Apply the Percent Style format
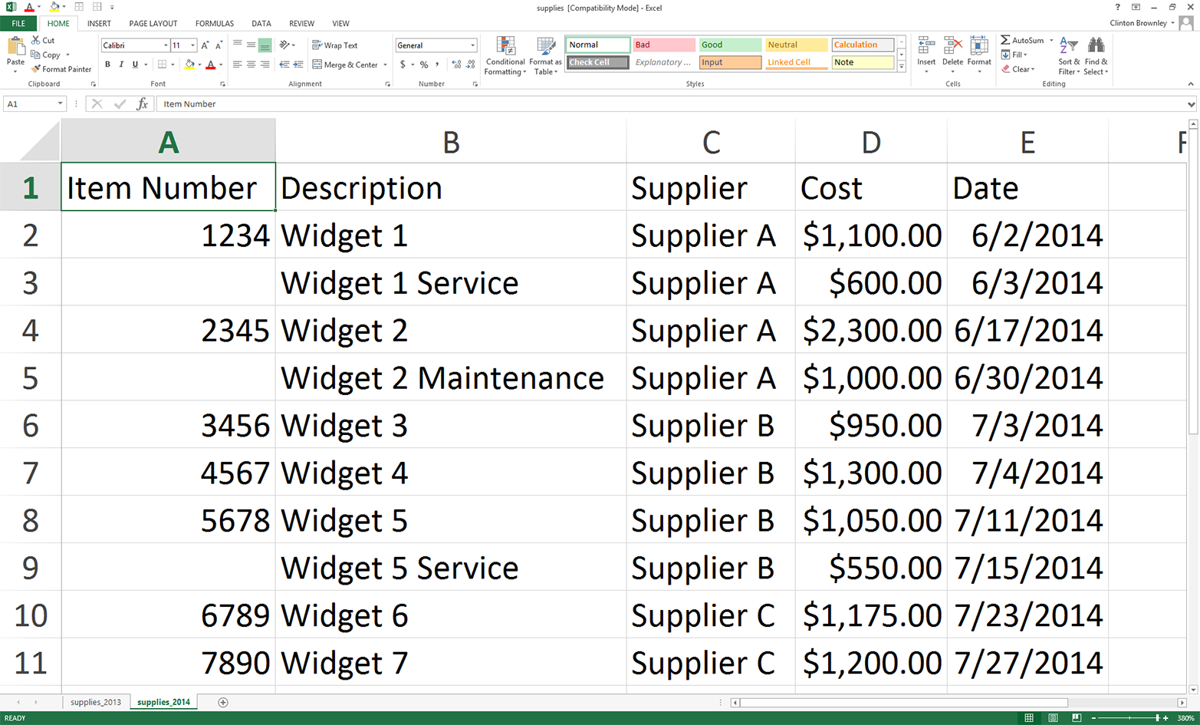Screen dimensions: 1200x725 point(422,64)
